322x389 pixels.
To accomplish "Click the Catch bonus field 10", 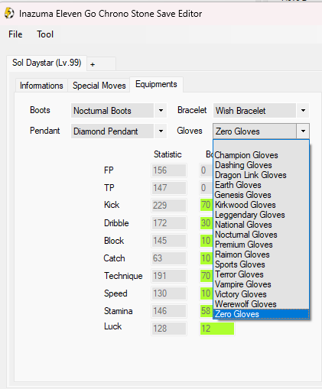I will (206, 258).
